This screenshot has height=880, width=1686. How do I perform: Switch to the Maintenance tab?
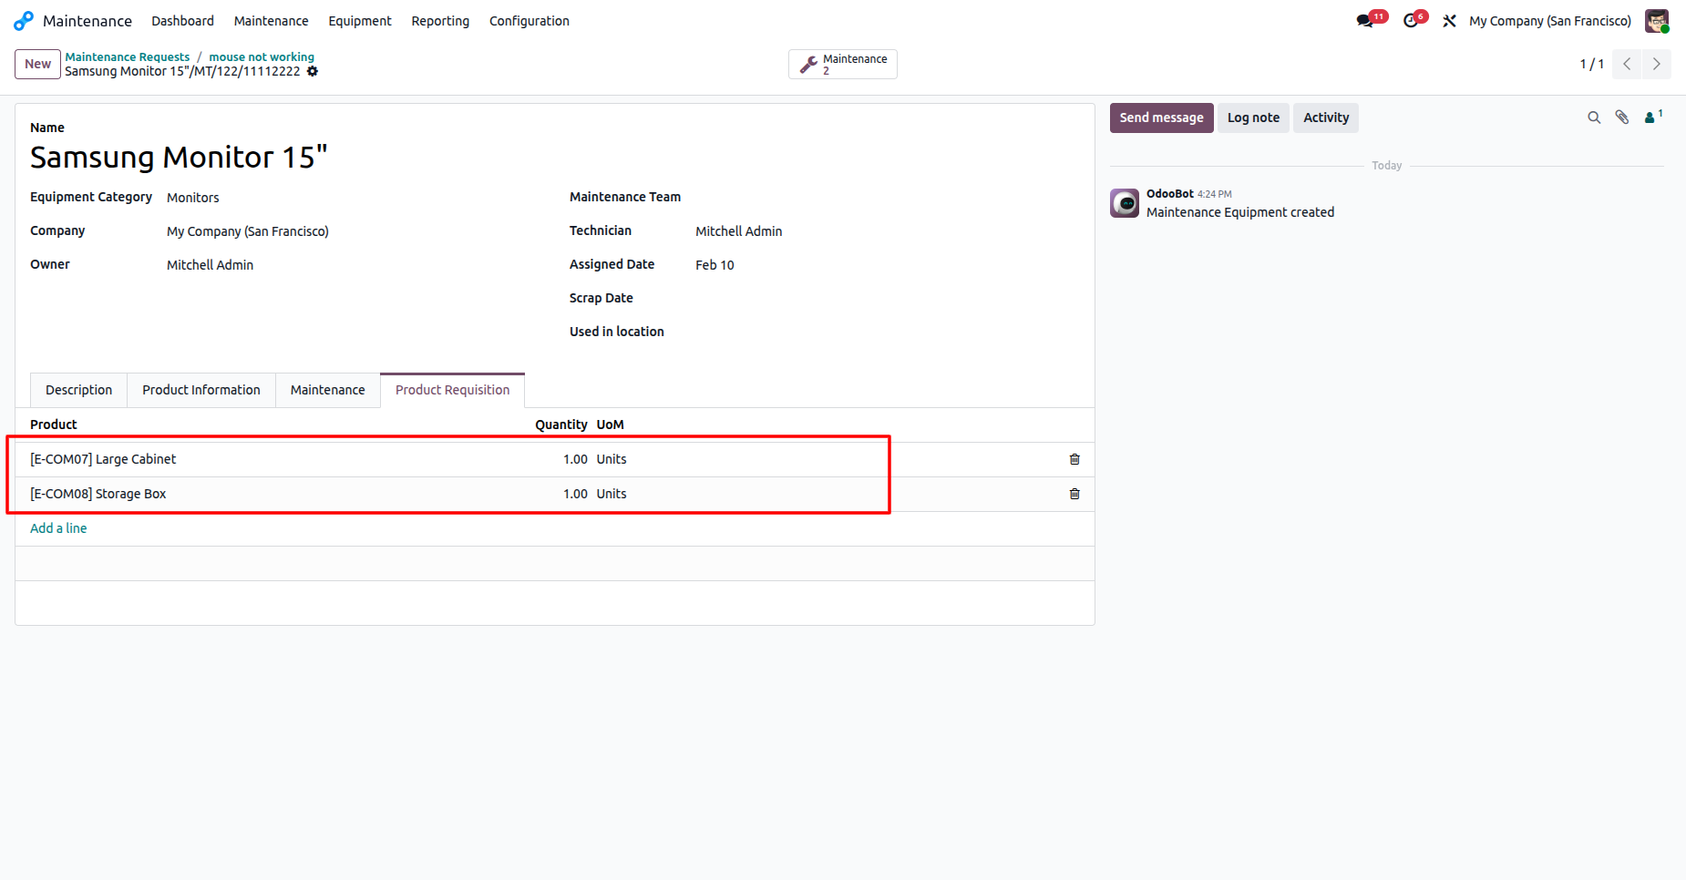pyautogui.click(x=328, y=390)
